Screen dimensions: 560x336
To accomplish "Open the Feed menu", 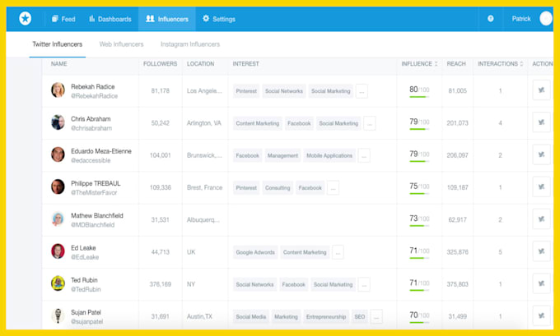I will point(63,19).
